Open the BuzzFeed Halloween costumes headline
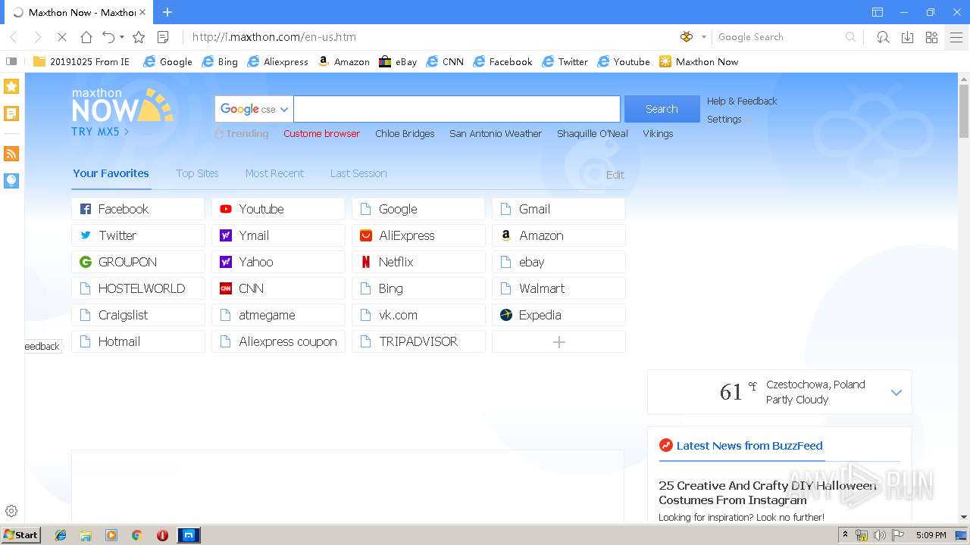Viewport: 970px width, 545px height. pyautogui.click(x=767, y=493)
